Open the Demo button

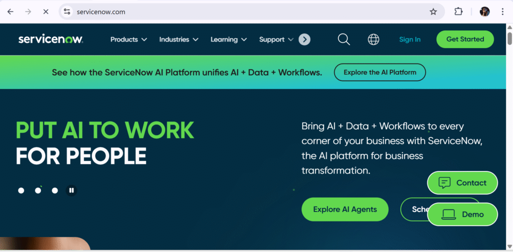[462, 214]
